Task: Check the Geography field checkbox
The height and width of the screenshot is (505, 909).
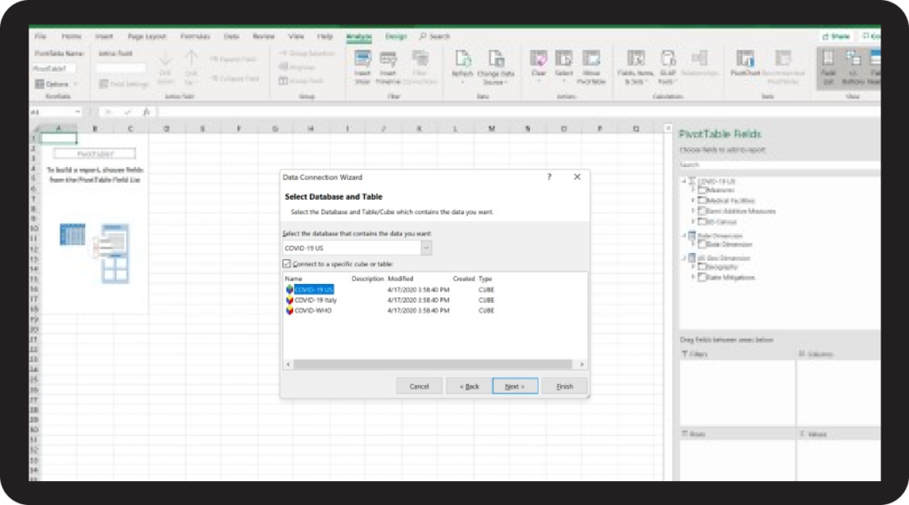Action: [x=702, y=267]
